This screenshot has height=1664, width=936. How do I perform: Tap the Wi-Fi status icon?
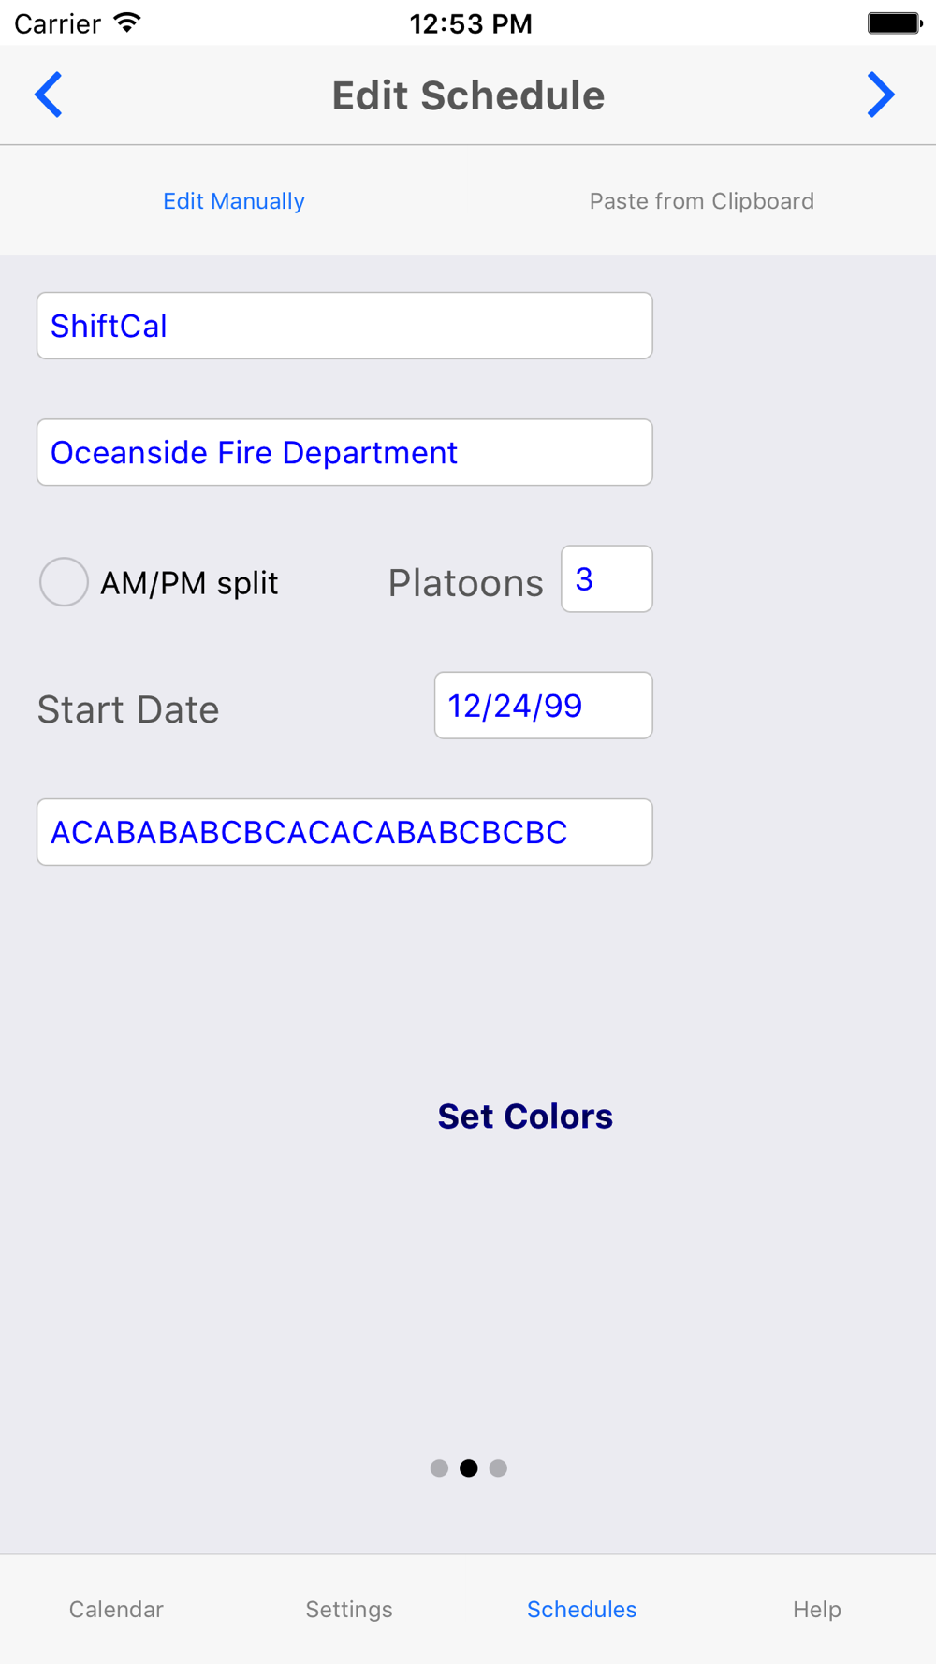[127, 22]
